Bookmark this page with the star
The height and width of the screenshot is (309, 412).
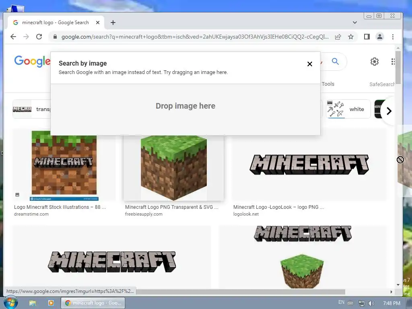(351, 37)
